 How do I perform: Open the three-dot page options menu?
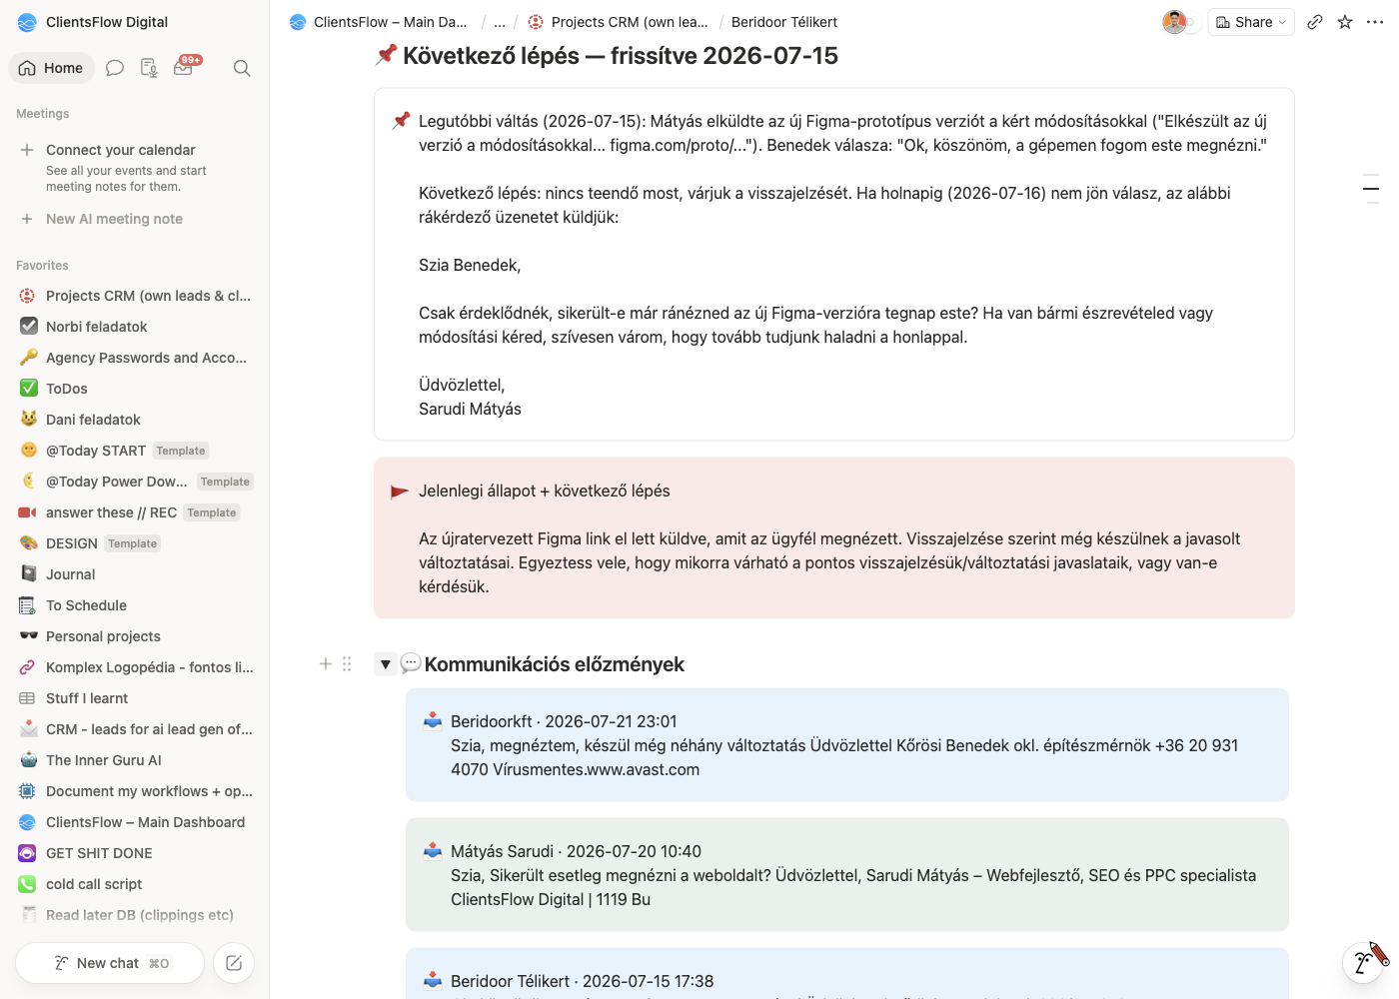[x=1375, y=22]
